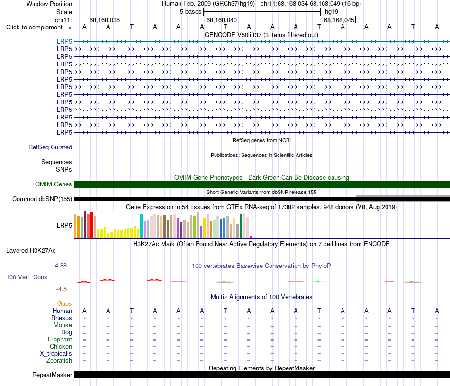Click the RepeatMasker track label
The image size is (450, 386).
click(52, 375)
